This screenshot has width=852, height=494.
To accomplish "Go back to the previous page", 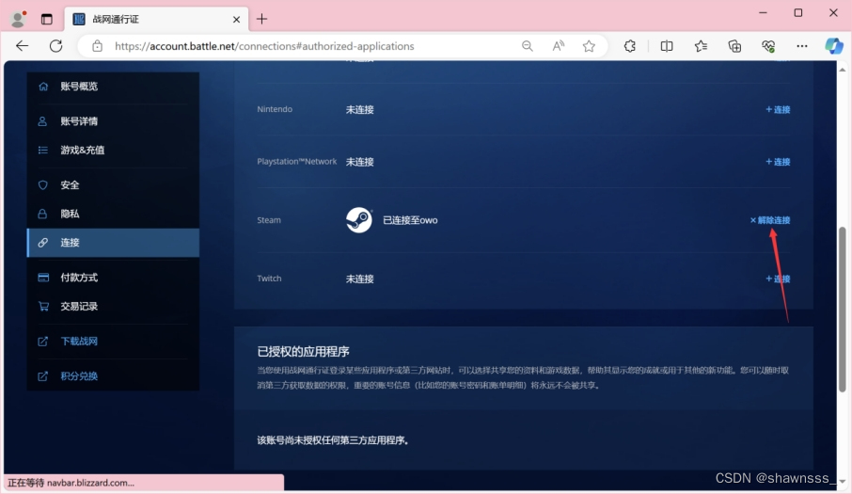I will click(23, 46).
